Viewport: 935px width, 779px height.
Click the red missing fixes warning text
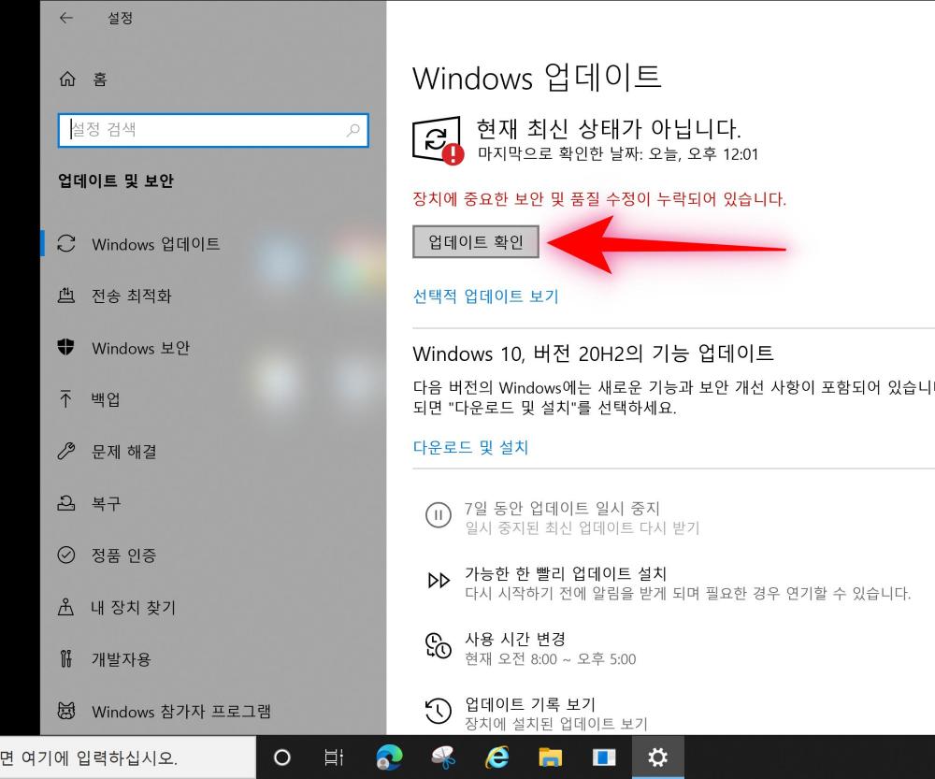(599, 198)
